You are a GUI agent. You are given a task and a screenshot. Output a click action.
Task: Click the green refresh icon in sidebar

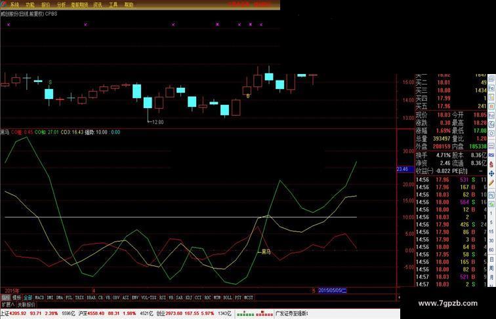click(491, 204)
